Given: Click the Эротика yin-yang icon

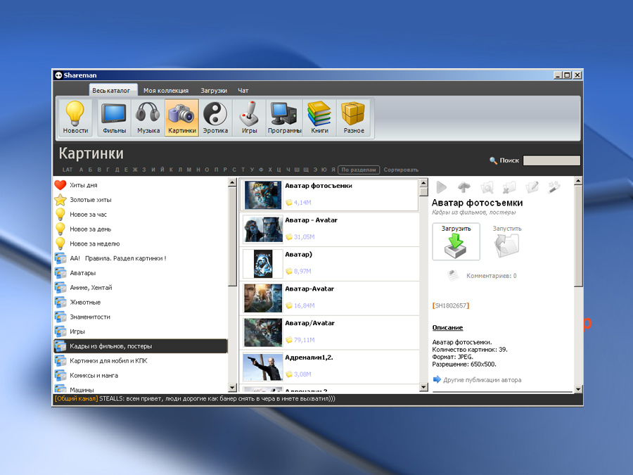Looking at the screenshot, I should tap(215, 118).
